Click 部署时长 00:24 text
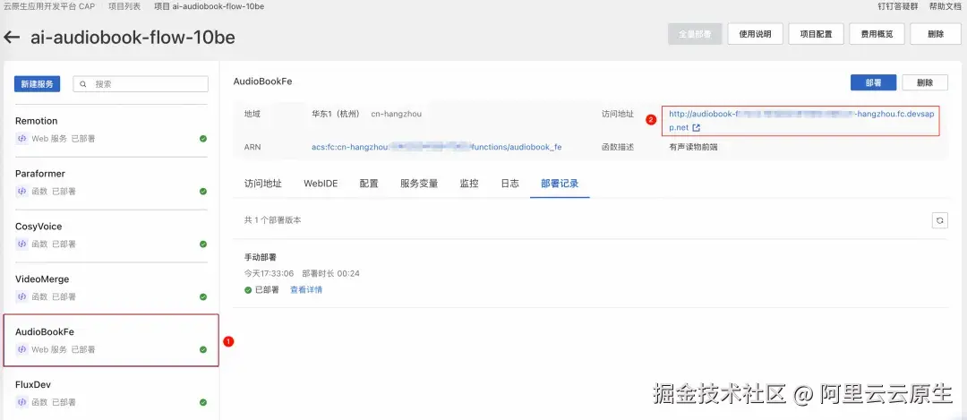Screen dimensions: 967x420 point(330,273)
